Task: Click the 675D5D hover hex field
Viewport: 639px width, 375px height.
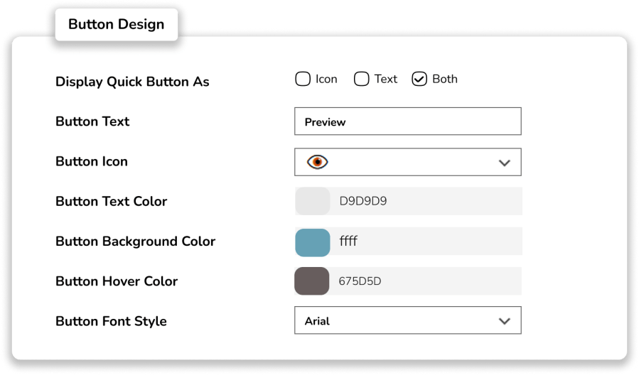Action: coord(426,281)
